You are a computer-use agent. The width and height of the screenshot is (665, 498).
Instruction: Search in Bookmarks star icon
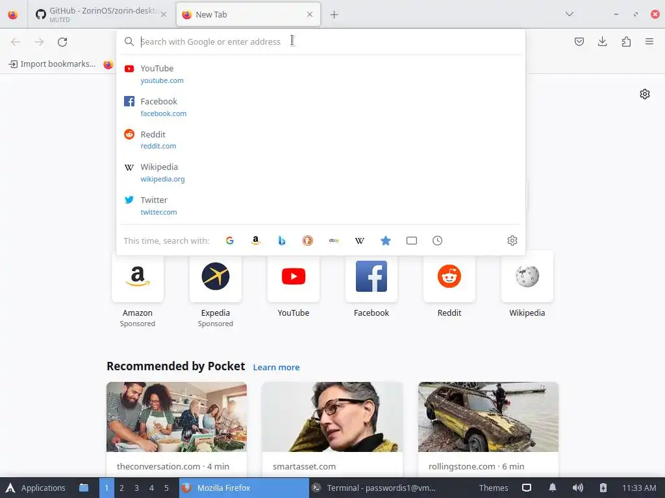point(386,241)
